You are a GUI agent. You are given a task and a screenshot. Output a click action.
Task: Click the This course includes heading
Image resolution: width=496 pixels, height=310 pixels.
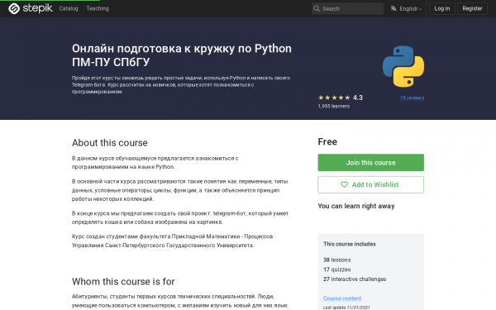[350, 244]
